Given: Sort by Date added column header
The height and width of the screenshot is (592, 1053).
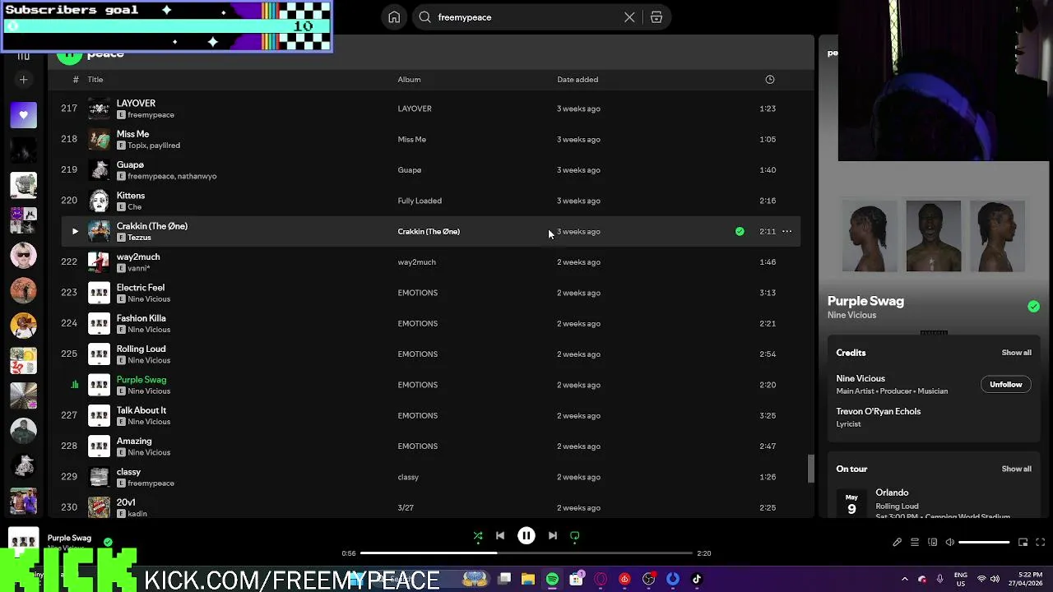Looking at the screenshot, I should 578,80.
